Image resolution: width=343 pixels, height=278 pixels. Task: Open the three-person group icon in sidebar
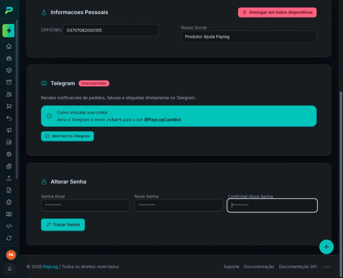9,58
